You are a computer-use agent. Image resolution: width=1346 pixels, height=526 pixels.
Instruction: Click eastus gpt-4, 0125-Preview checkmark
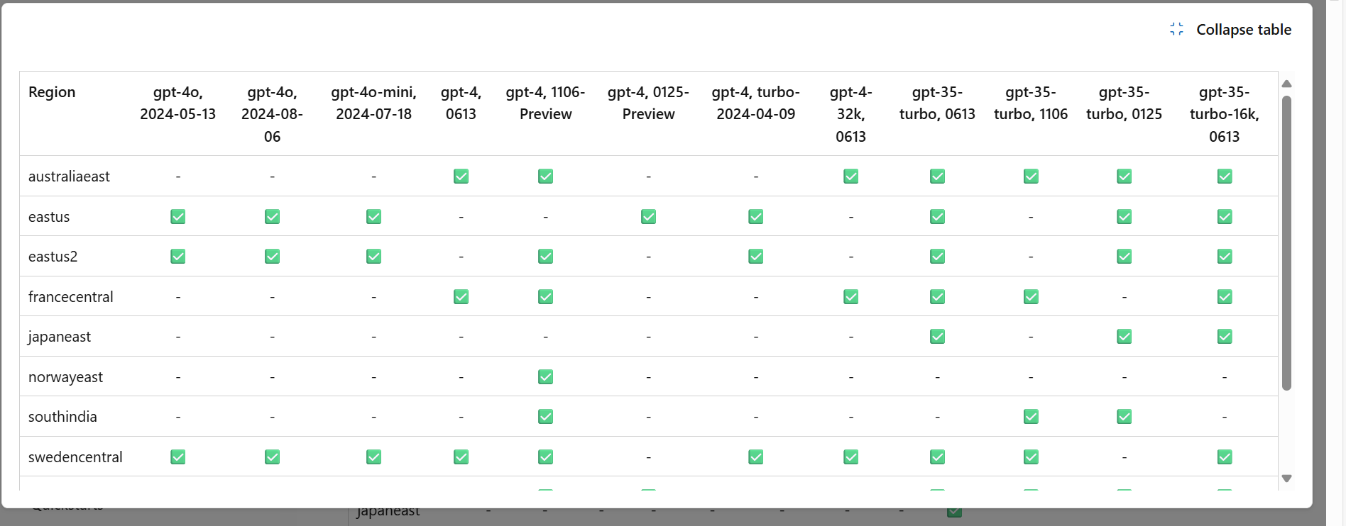pos(648,216)
